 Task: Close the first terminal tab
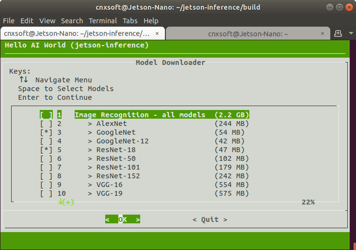click(159, 34)
